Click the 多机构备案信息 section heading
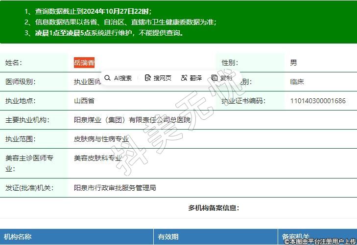 coord(214,208)
